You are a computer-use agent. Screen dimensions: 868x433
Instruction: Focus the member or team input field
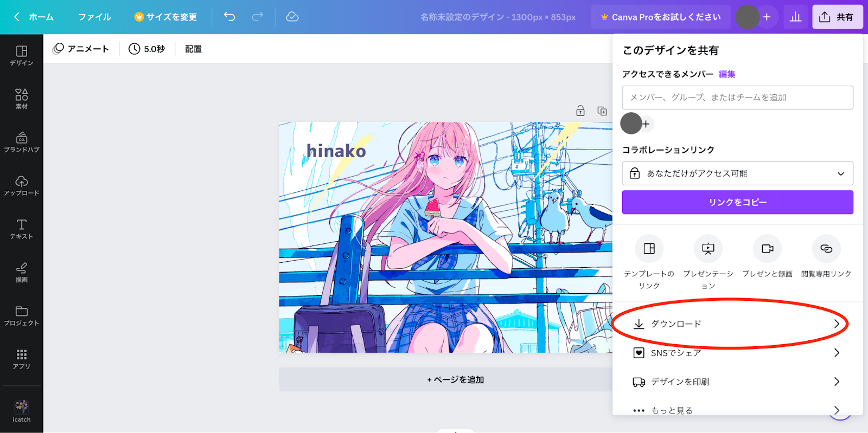click(737, 98)
